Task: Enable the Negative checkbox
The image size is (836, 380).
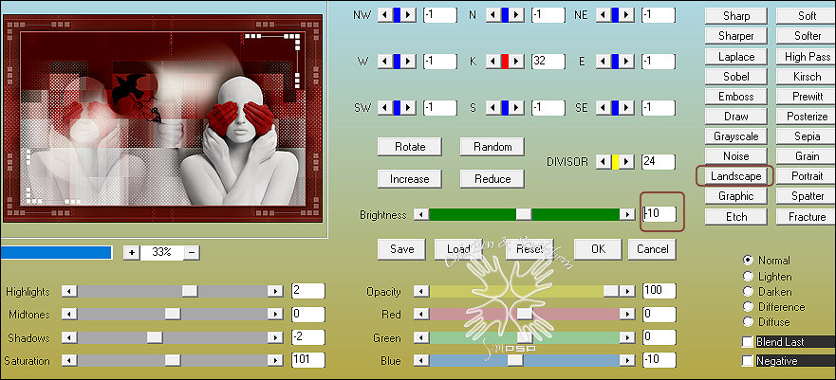Action: pyautogui.click(x=749, y=361)
